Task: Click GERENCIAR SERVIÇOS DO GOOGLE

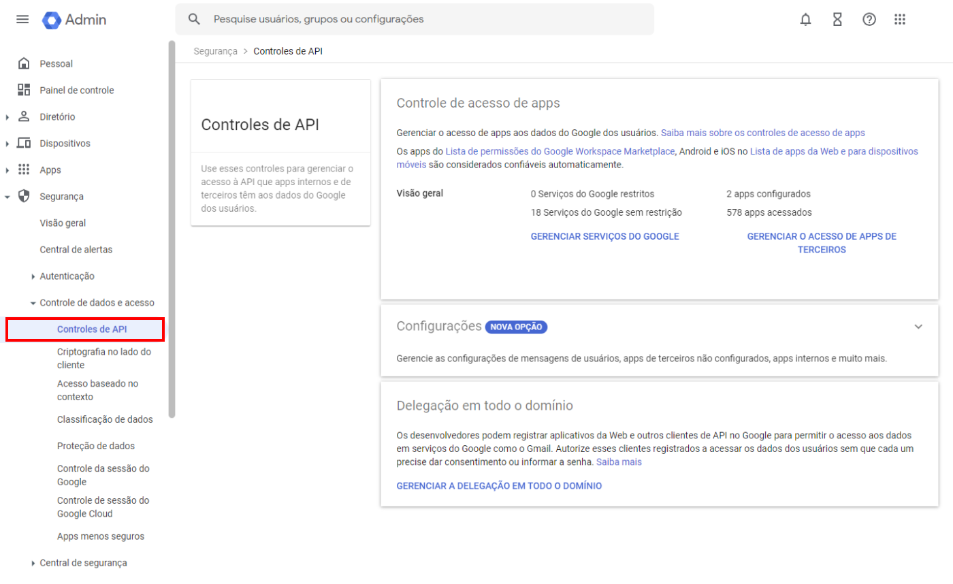Action: pyautogui.click(x=604, y=236)
